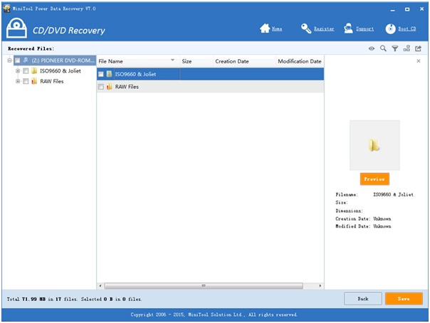Expand the RAW Files tree node
This screenshot has height=323, width=430.
coord(18,81)
